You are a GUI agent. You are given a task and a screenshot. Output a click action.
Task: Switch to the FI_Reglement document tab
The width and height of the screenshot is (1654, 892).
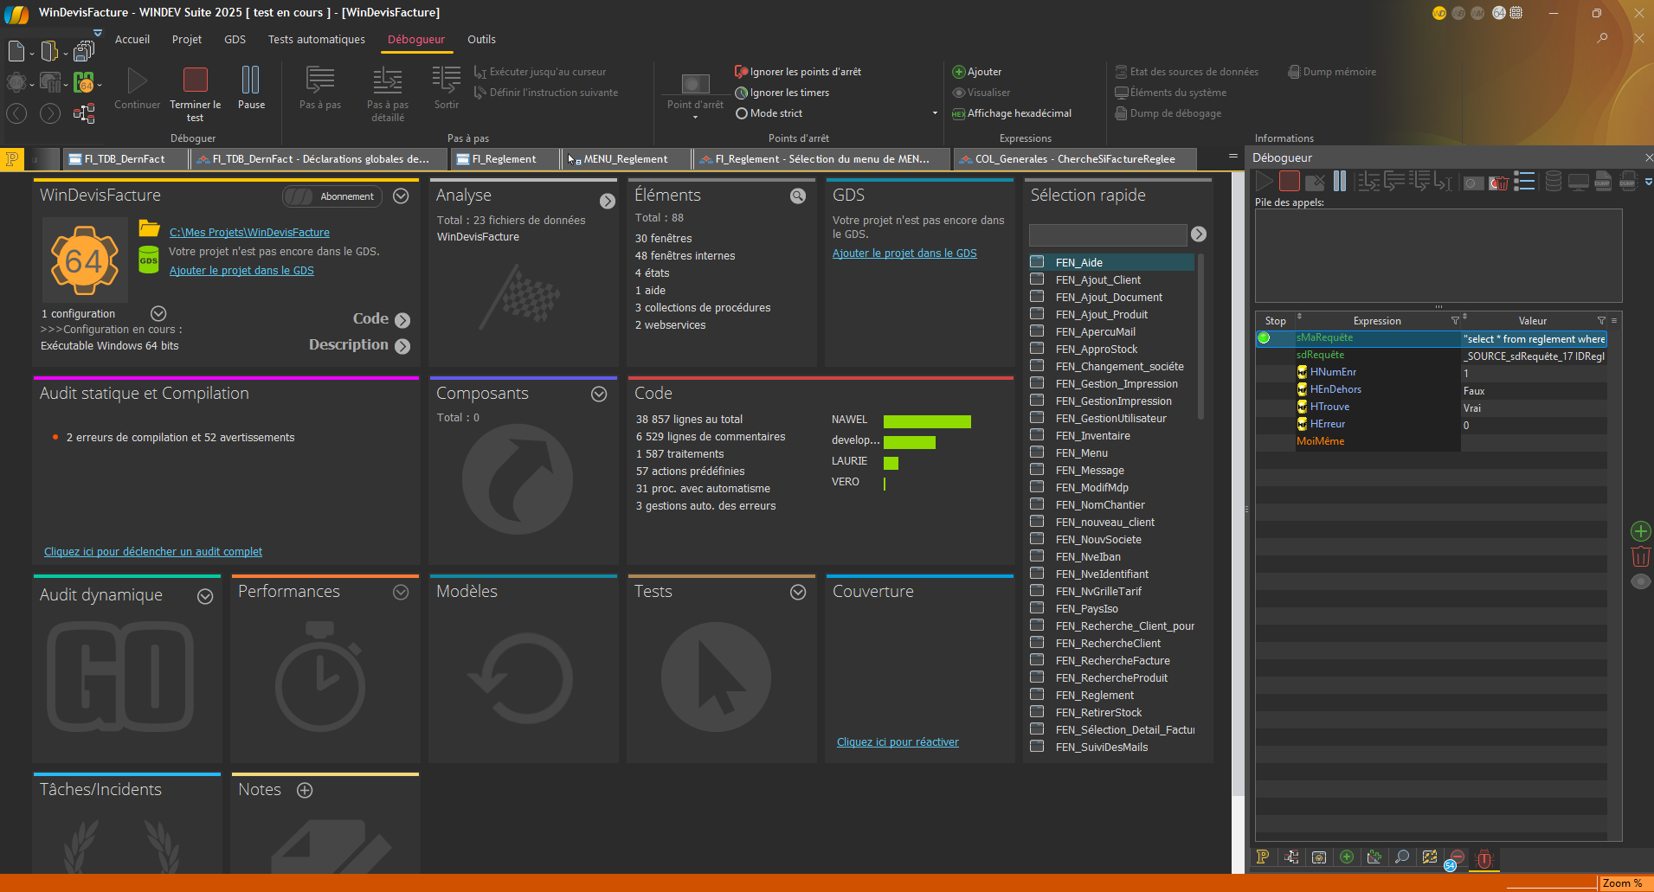tap(505, 159)
